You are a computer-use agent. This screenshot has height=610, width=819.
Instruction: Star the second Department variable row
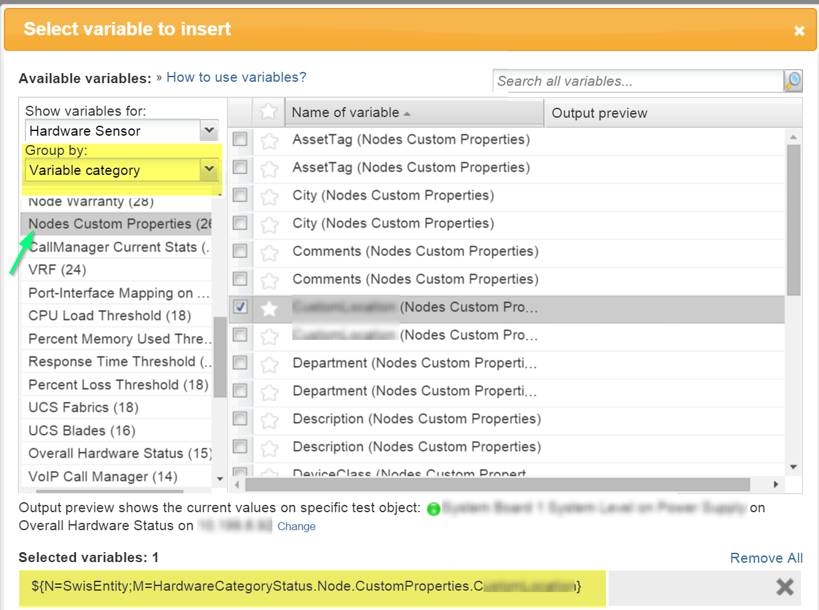269,392
